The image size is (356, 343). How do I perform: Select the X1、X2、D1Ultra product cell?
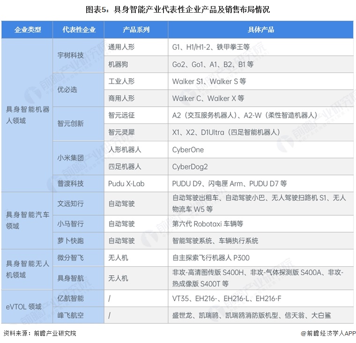click(x=260, y=132)
